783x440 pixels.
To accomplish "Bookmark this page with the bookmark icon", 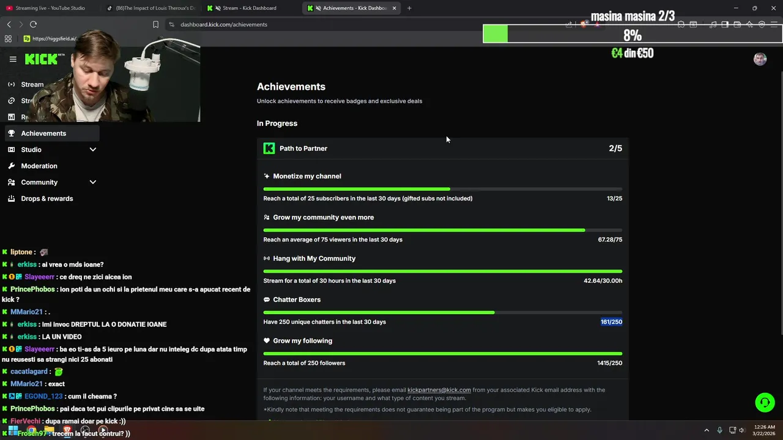I will (155, 24).
